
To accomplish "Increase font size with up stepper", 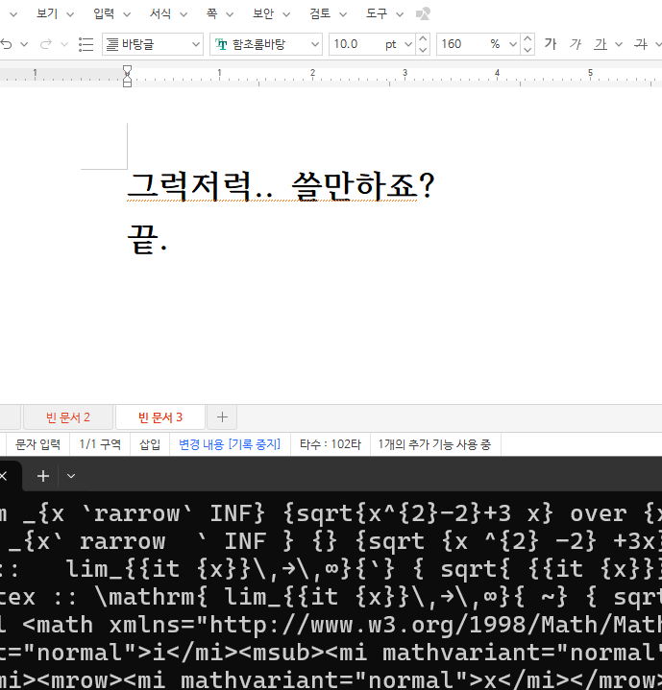I will pyautogui.click(x=423, y=38).
